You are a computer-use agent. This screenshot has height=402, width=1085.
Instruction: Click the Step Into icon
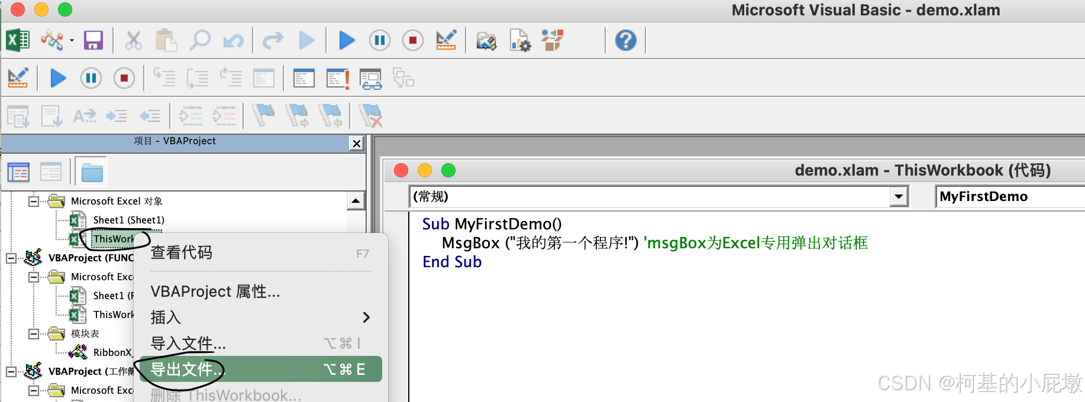[164, 78]
